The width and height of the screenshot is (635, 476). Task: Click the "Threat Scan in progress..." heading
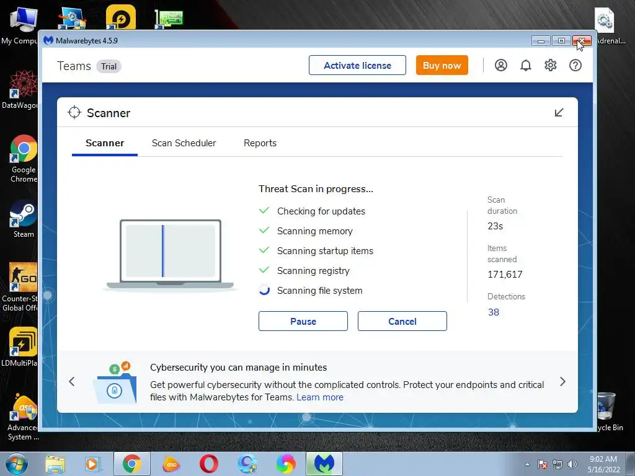pyautogui.click(x=316, y=188)
